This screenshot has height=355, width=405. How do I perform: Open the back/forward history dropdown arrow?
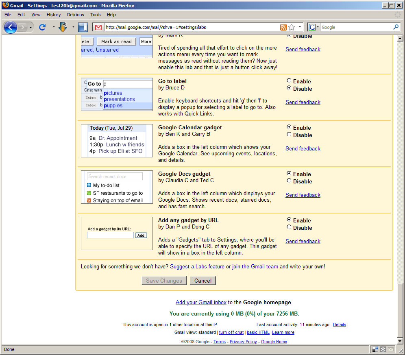[x=30, y=27]
